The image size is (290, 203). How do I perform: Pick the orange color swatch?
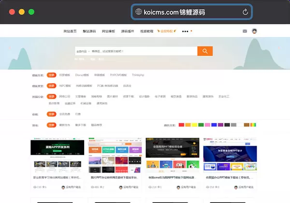pyautogui.click(x=188, y=125)
